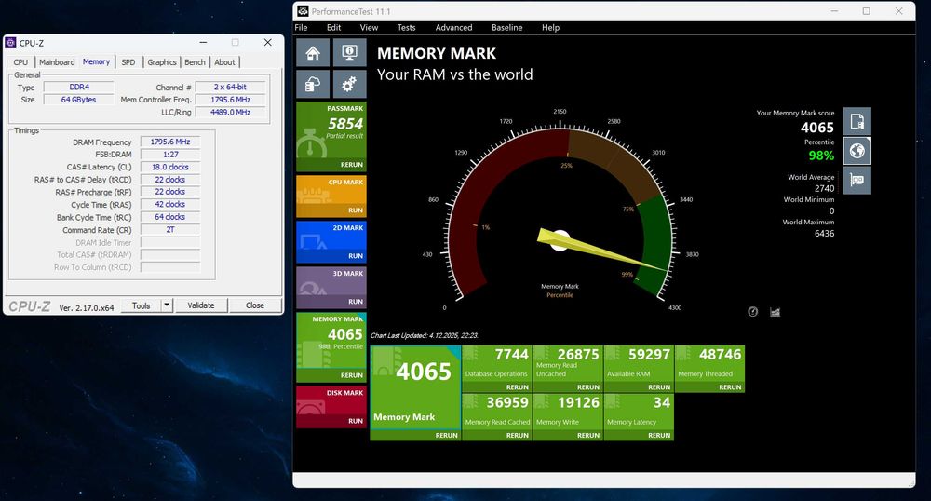Open the Edit menu
The width and height of the screenshot is (931, 501).
click(x=333, y=27)
